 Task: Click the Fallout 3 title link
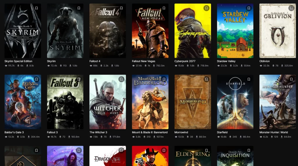coord(52,132)
